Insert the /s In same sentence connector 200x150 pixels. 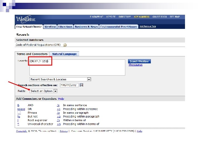[x=58, y=105]
